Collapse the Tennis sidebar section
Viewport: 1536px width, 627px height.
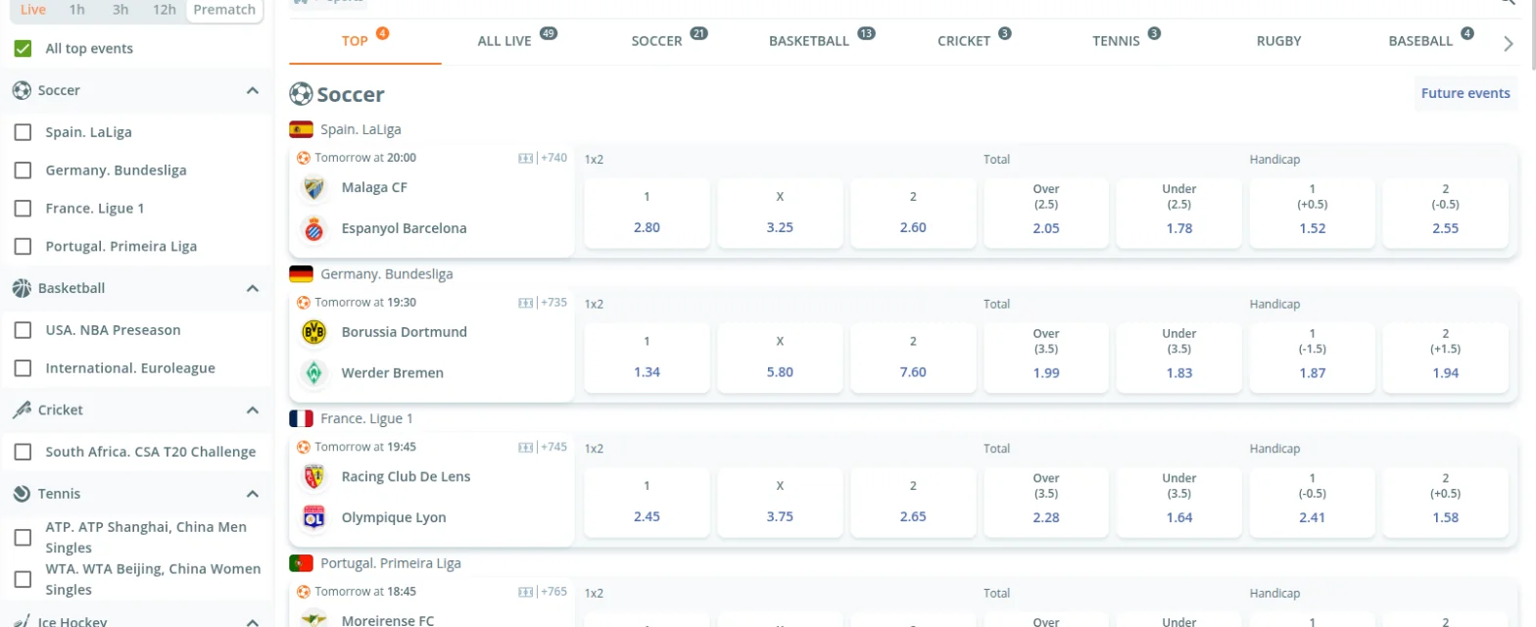(253, 494)
